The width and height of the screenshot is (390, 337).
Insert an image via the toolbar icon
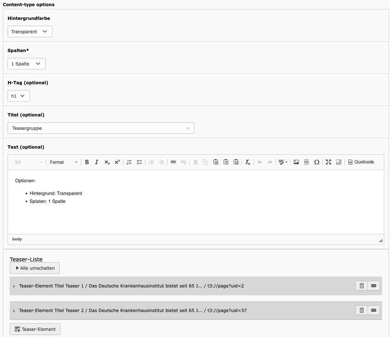pyautogui.click(x=296, y=162)
